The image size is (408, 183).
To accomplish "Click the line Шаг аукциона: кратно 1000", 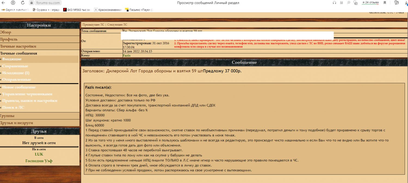I will (x=108, y=120).
